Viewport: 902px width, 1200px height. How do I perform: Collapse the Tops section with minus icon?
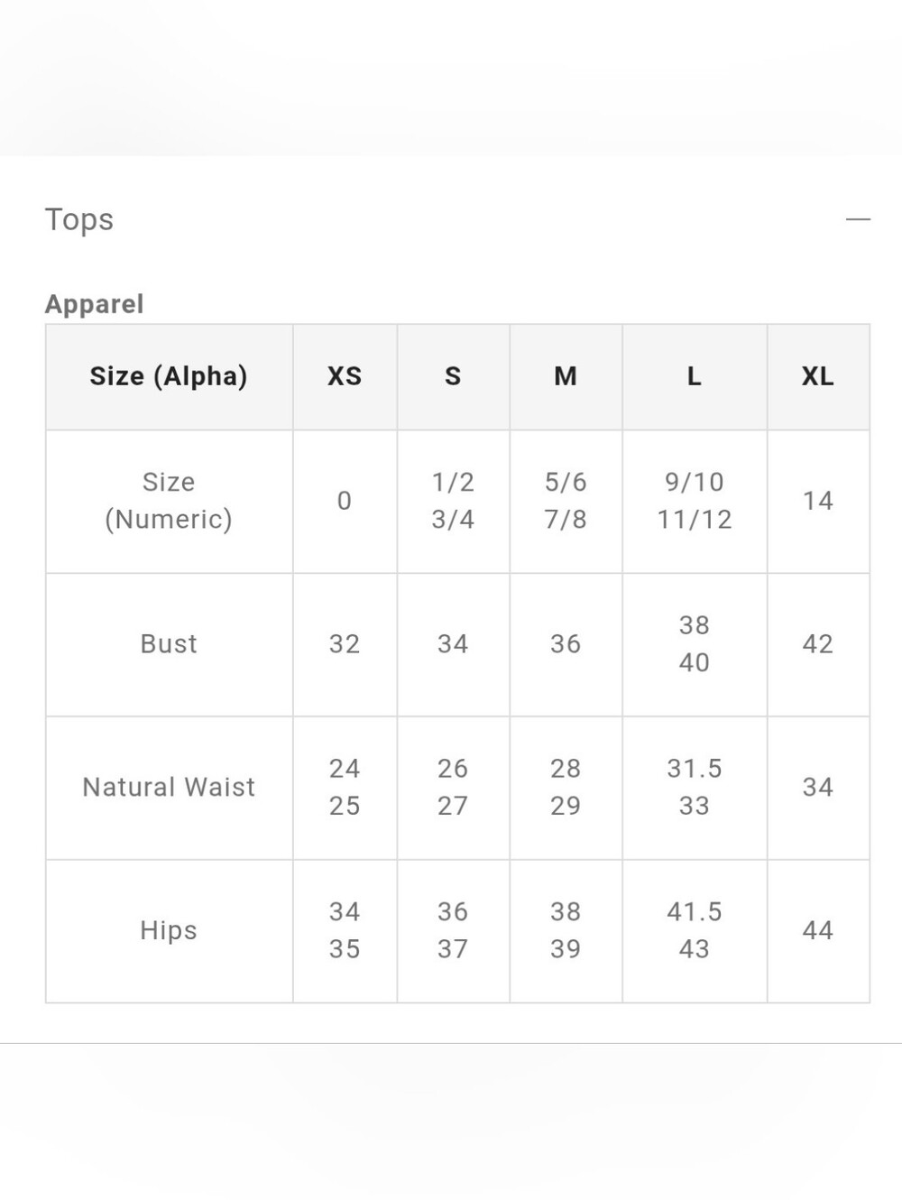[858, 219]
